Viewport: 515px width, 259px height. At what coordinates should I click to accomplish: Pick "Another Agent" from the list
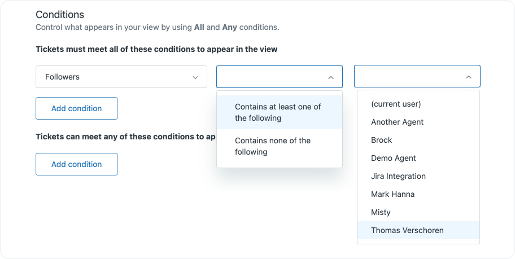(x=397, y=122)
